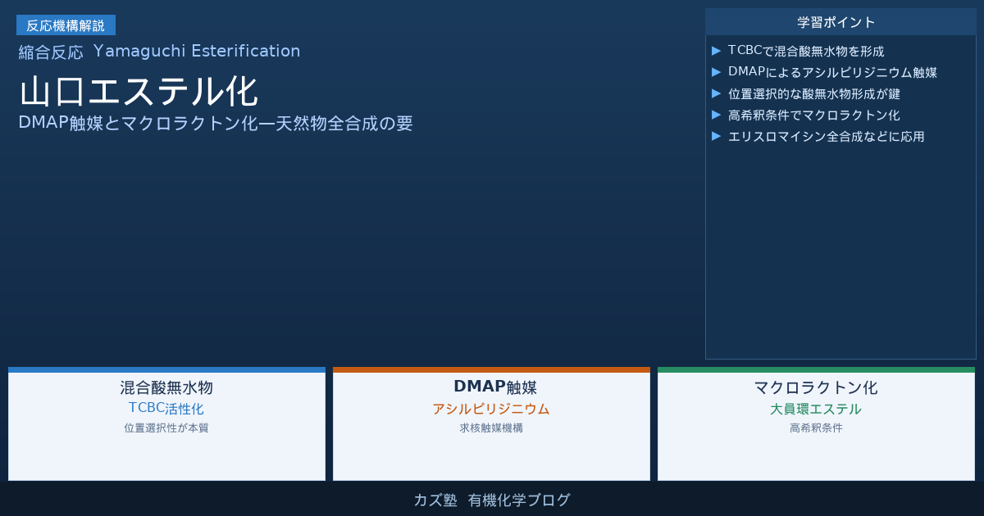Click the 反応機構解説 category tag
Viewport: 984px width, 516px height.
[66, 25]
